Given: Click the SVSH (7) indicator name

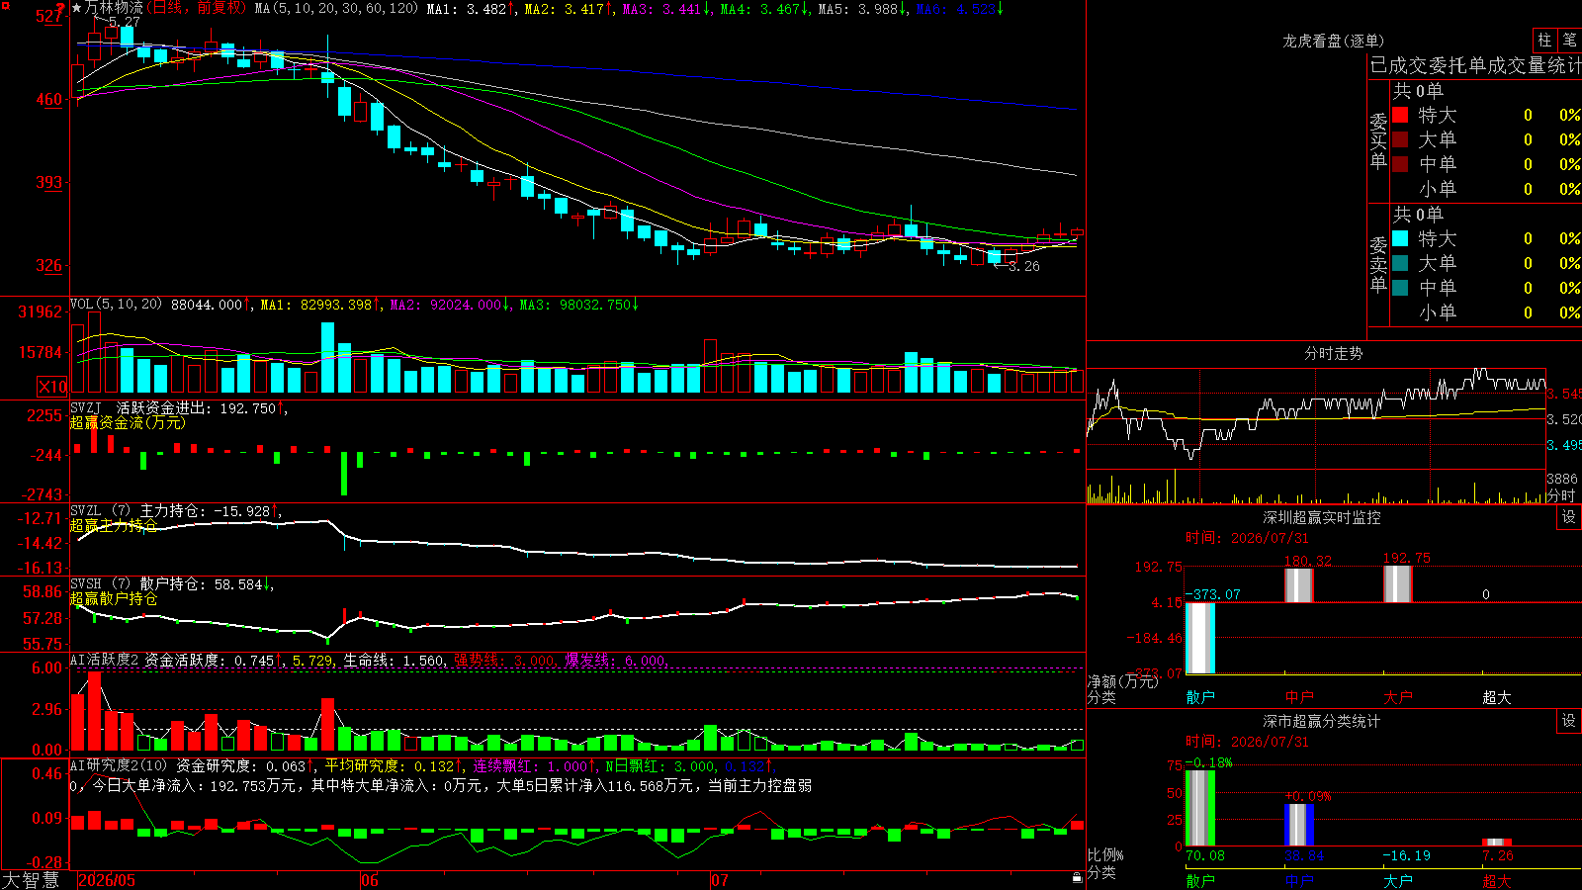Looking at the screenshot, I should click(101, 583).
